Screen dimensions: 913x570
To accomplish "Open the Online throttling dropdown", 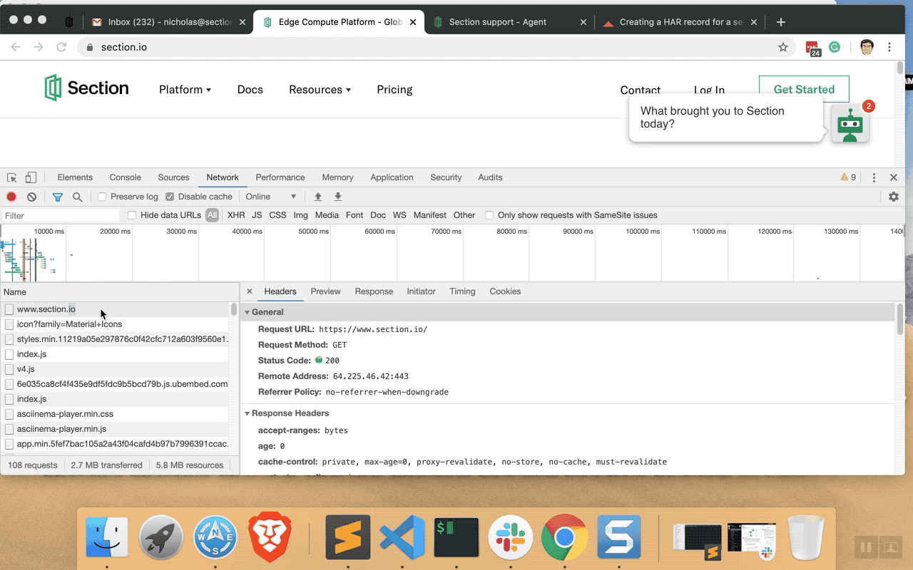I will [x=271, y=197].
